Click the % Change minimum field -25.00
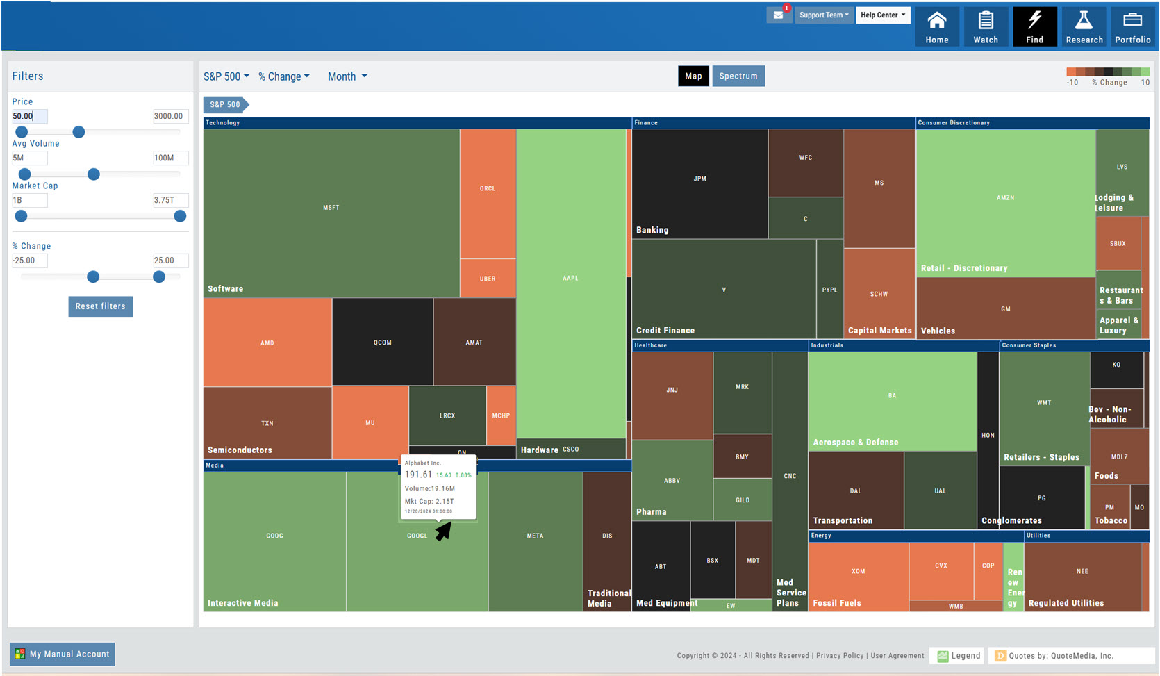This screenshot has height=676, width=1160. coord(30,261)
